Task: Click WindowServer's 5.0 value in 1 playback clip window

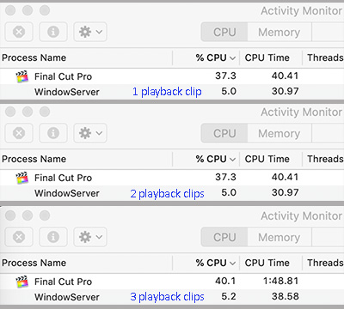Action: 229,91
